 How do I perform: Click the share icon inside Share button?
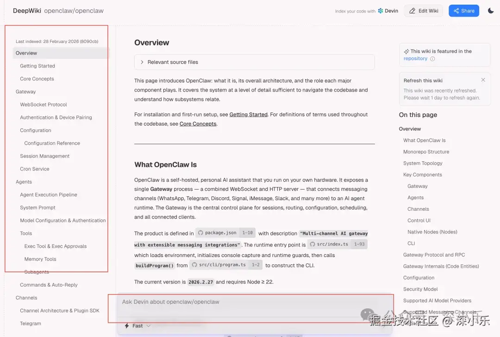point(456,11)
